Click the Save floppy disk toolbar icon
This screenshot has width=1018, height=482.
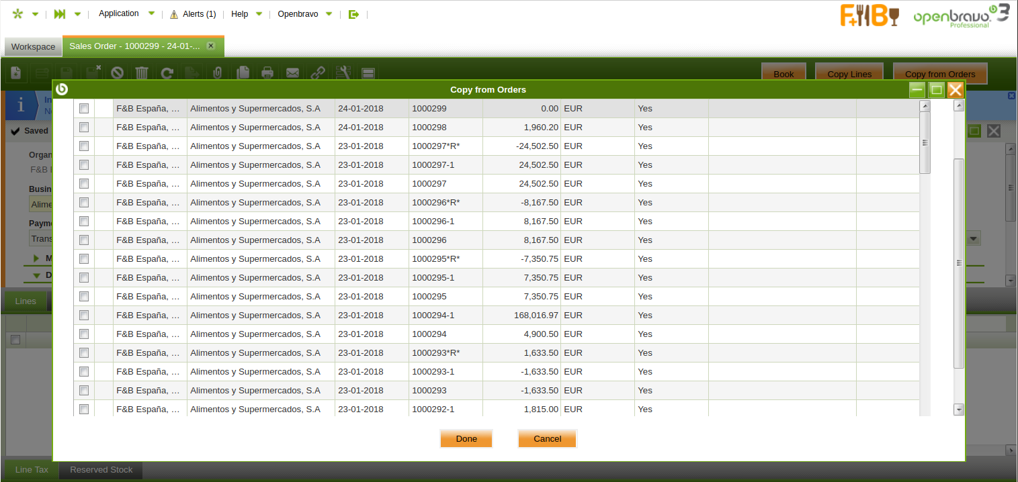click(67, 73)
